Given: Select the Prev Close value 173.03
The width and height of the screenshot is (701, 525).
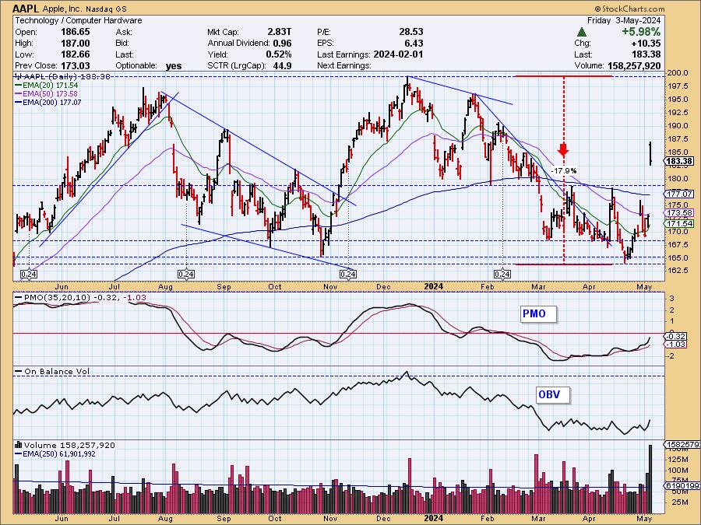Looking at the screenshot, I should point(75,65).
